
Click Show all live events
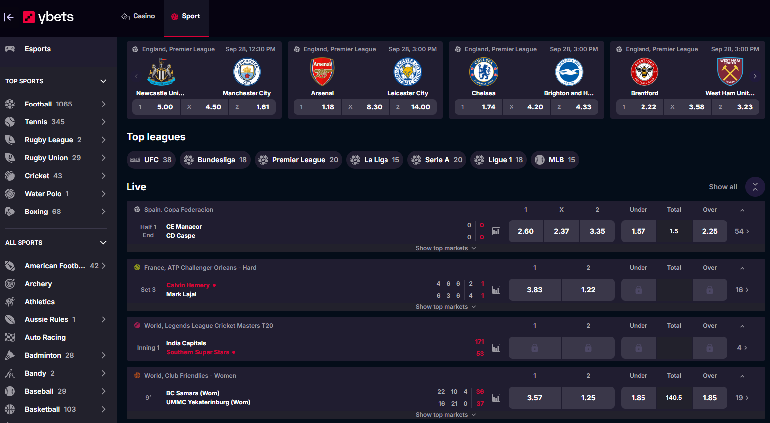[x=723, y=187]
